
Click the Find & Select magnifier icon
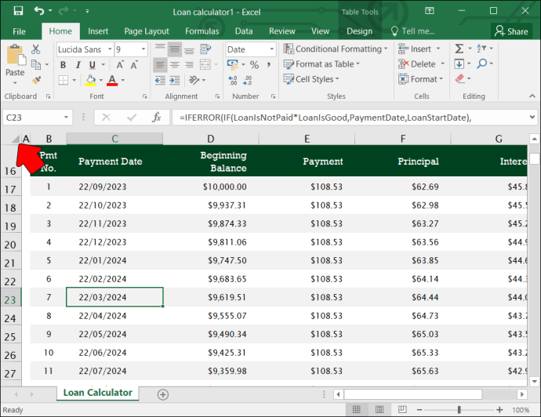point(482,63)
